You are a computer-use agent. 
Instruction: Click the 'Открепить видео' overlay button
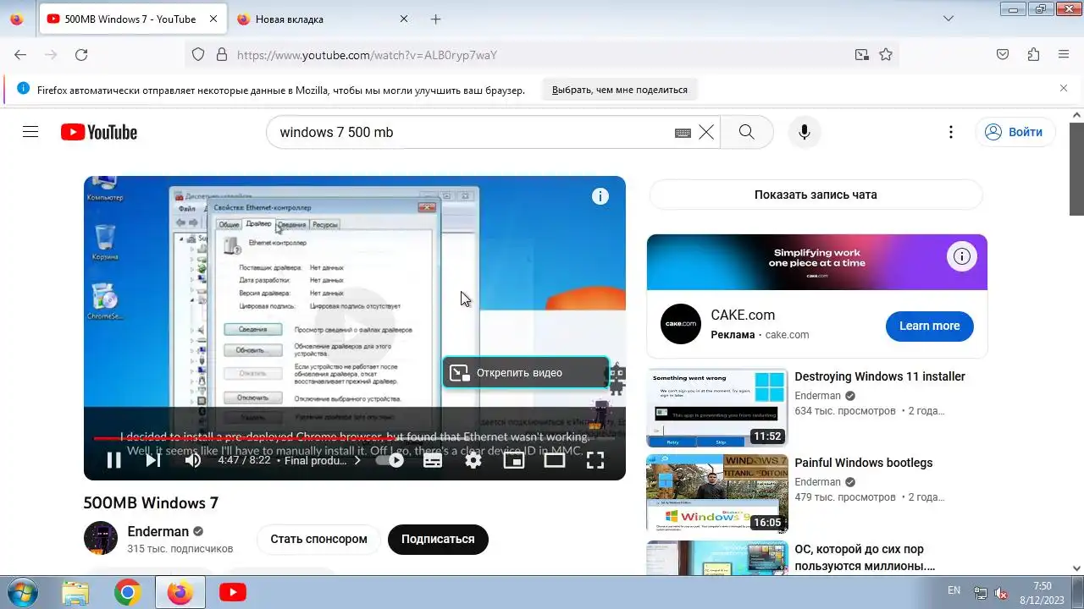(526, 372)
